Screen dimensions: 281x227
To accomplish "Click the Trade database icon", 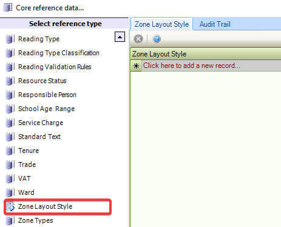I will tap(10, 164).
